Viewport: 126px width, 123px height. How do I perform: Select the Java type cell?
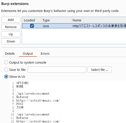point(57,26)
